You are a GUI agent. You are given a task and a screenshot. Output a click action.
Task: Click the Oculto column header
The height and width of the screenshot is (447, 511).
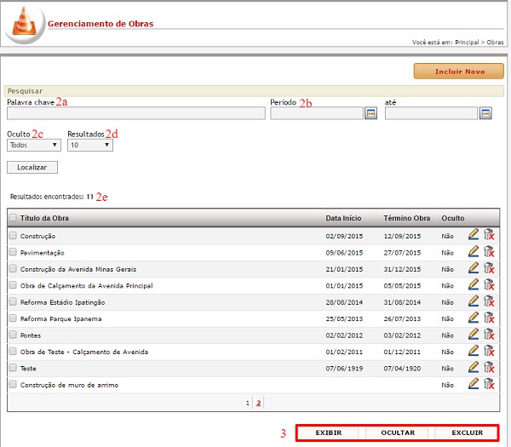point(453,218)
